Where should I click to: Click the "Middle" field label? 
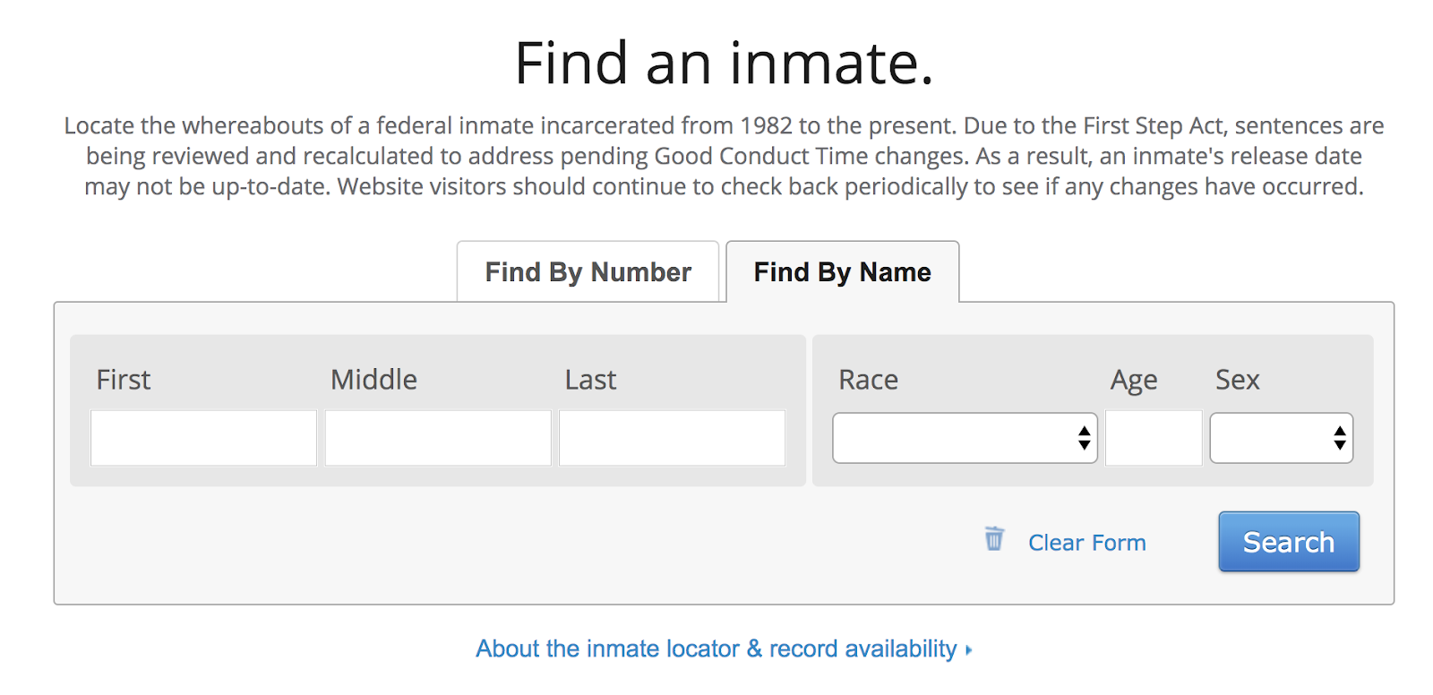coord(373,380)
